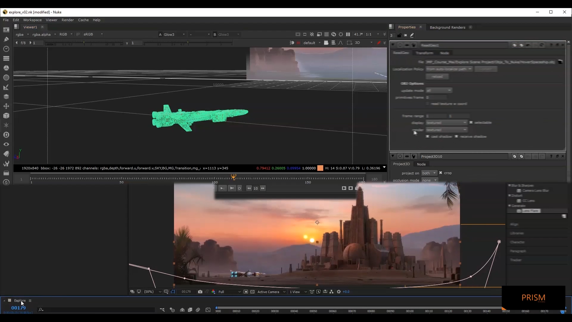Image resolution: width=572 pixels, height=322 pixels.
Task: Switch to the Background Renders tab
Action: (447, 27)
